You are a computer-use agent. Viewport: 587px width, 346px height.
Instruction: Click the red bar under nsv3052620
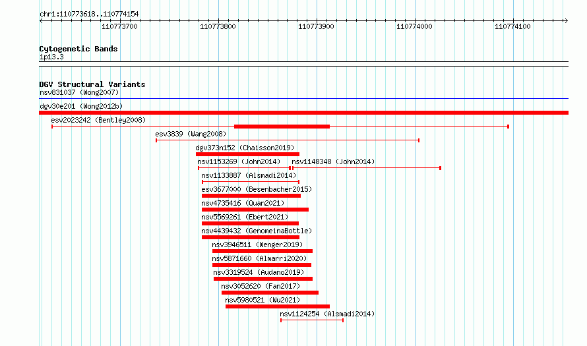(x=270, y=293)
